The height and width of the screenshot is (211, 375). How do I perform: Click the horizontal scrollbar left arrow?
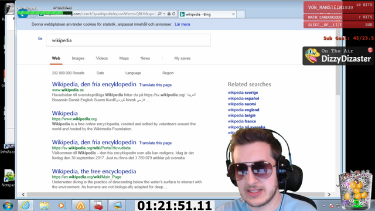pos(23,195)
